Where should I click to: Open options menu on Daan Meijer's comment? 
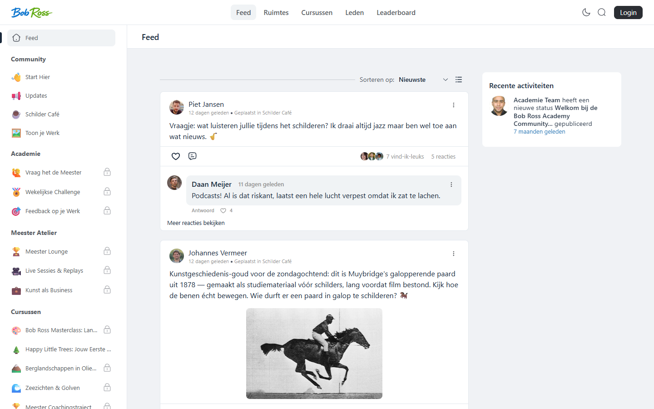[451, 185]
